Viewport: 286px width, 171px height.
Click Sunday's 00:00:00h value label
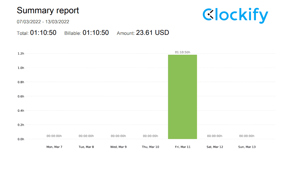pos(247,136)
